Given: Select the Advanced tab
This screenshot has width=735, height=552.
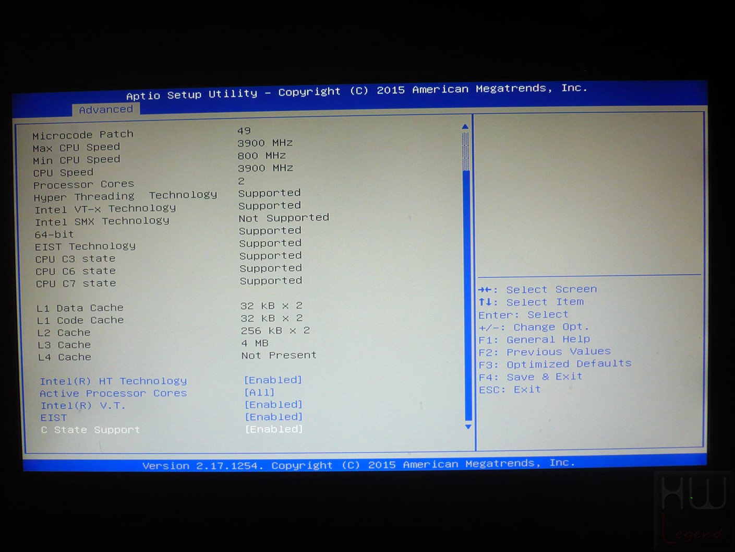Looking at the screenshot, I should (106, 110).
